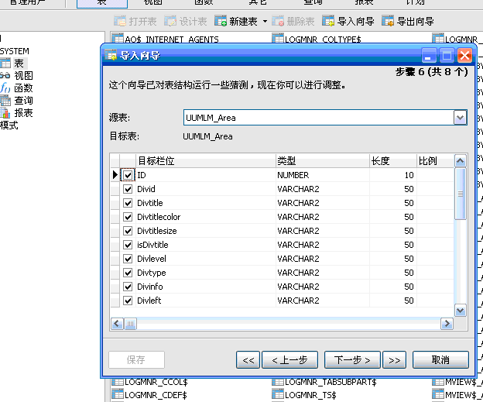
Task: Click the field list vertical scrollbar down arrow
Action: 460,310
